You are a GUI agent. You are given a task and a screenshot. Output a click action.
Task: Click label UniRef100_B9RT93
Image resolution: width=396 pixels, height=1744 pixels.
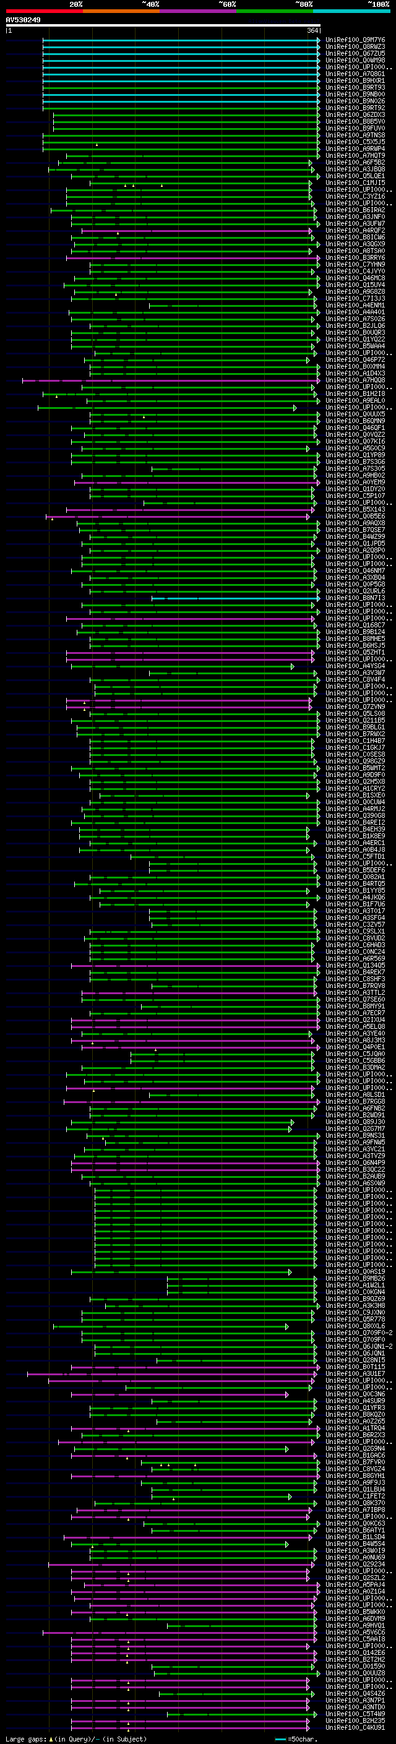tap(355, 87)
